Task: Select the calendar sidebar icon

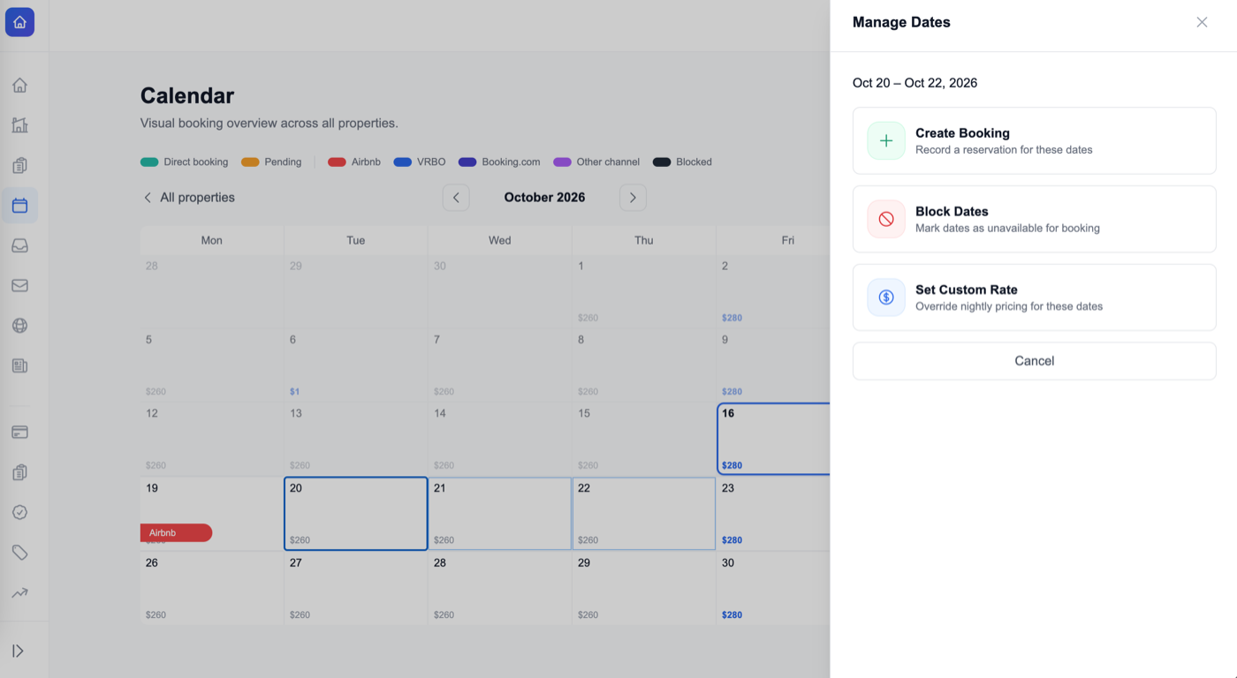Action: (x=19, y=206)
